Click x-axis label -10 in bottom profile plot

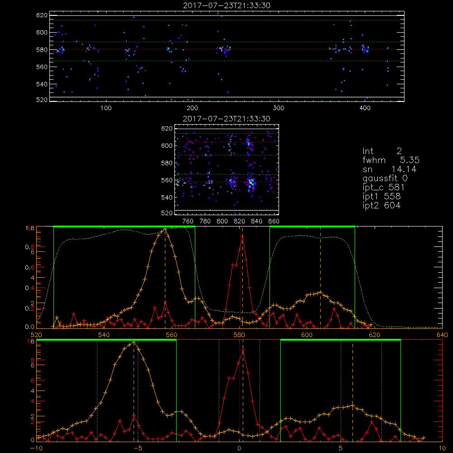[x=36, y=448]
